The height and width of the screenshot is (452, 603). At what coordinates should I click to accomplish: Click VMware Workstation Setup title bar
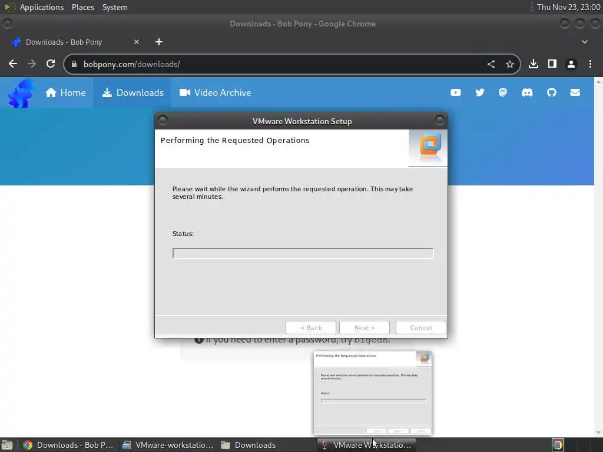tap(302, 121)
